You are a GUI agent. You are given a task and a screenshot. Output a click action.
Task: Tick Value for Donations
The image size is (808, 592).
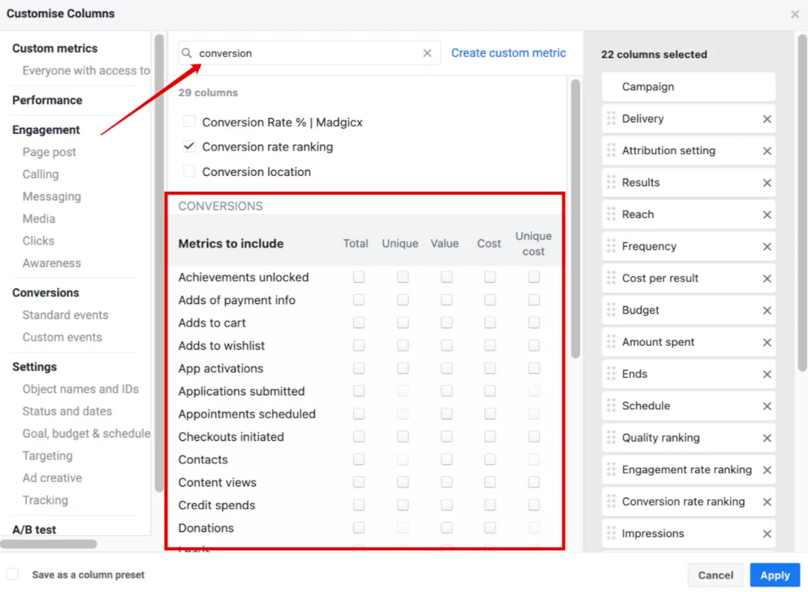click(x=446, y=527)
